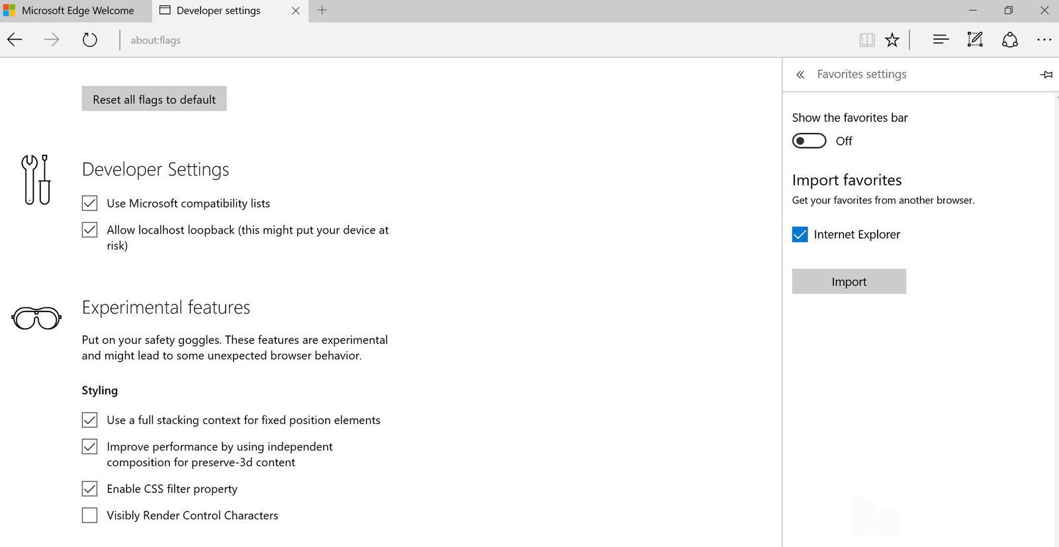
Task: Open Make a Web Note tool
Action: (975, 40)
